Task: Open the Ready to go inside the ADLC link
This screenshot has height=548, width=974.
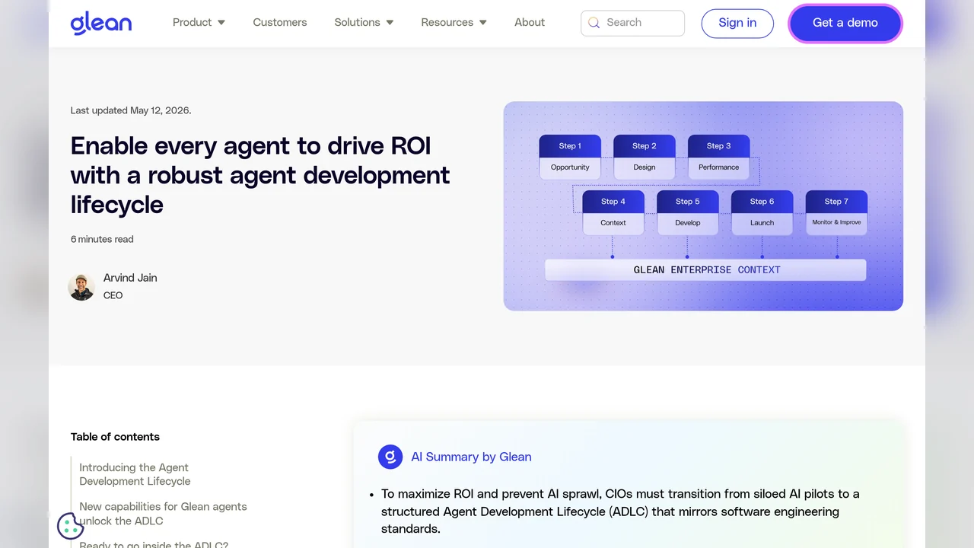Action: (x=154, y=543)
